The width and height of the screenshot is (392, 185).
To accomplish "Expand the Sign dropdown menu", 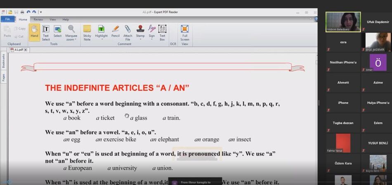I will click(152, 39).
